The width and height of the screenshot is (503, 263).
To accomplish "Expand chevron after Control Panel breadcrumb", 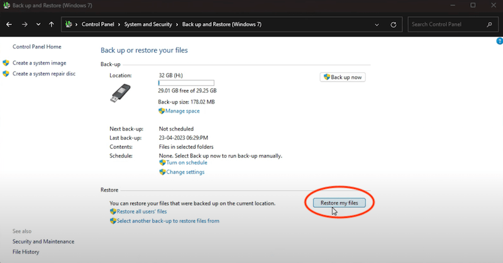I will tap(119, 24).
